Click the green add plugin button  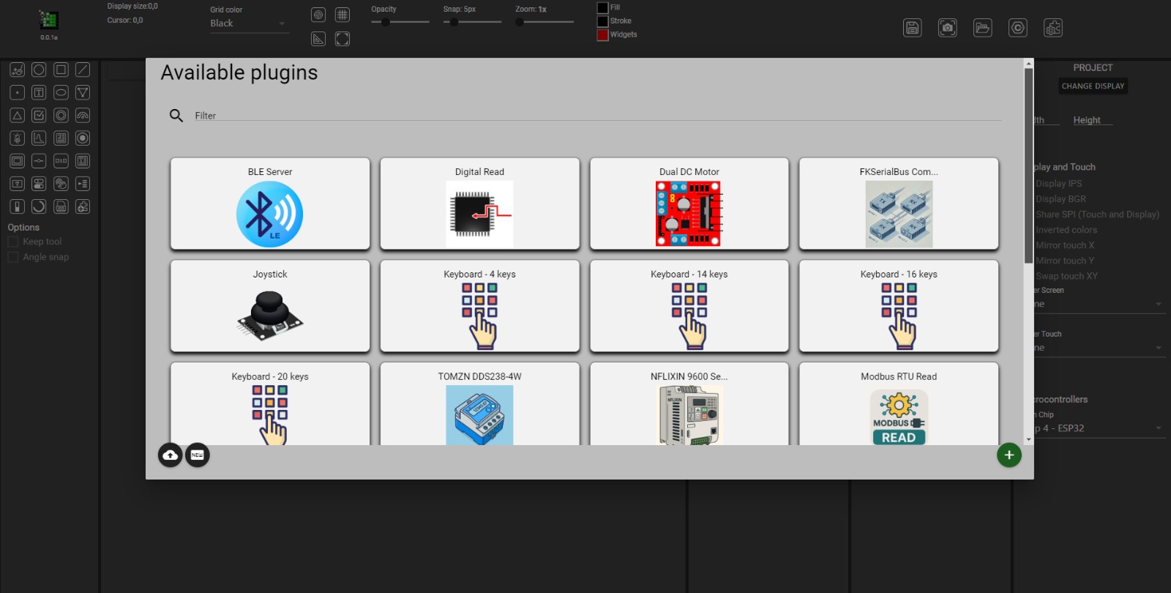point(1009,455)
